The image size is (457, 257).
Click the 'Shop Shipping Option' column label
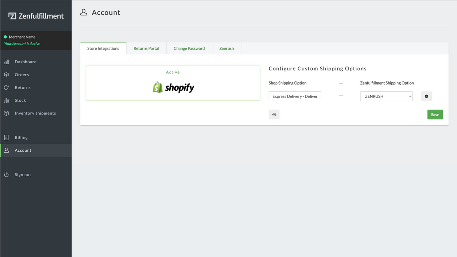(287, 83)
